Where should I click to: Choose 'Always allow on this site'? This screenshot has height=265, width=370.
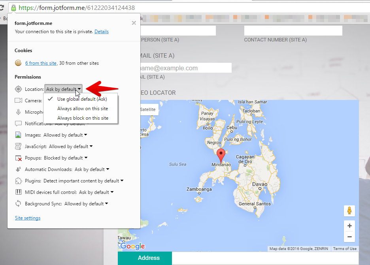coord(83,109)
